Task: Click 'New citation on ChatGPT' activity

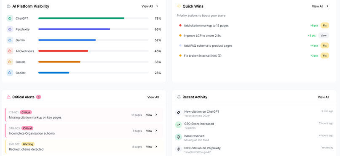Action: pos(202,112)
